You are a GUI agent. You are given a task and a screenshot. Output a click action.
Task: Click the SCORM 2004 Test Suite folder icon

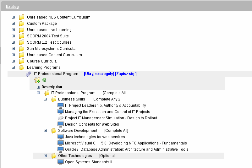21,36
